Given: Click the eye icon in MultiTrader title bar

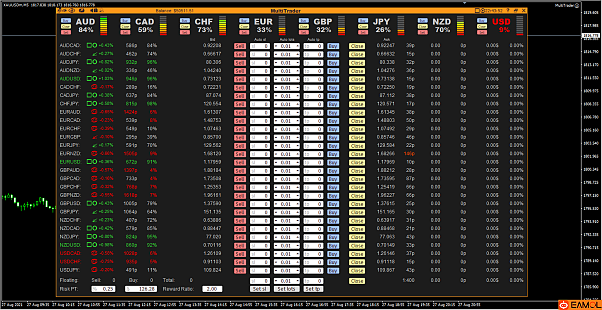Looking at the screenshot, I should point(72,11).
